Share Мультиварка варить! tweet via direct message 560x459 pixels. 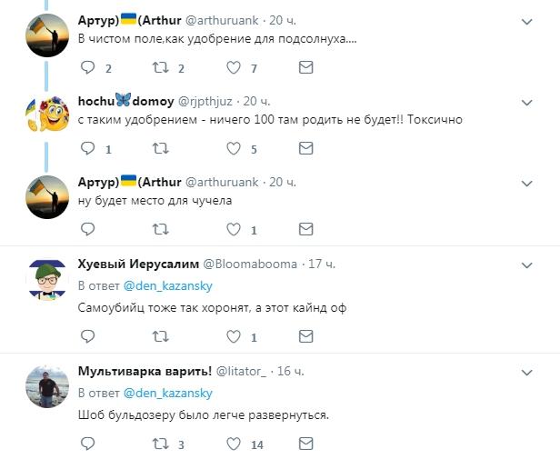point(306,444)
